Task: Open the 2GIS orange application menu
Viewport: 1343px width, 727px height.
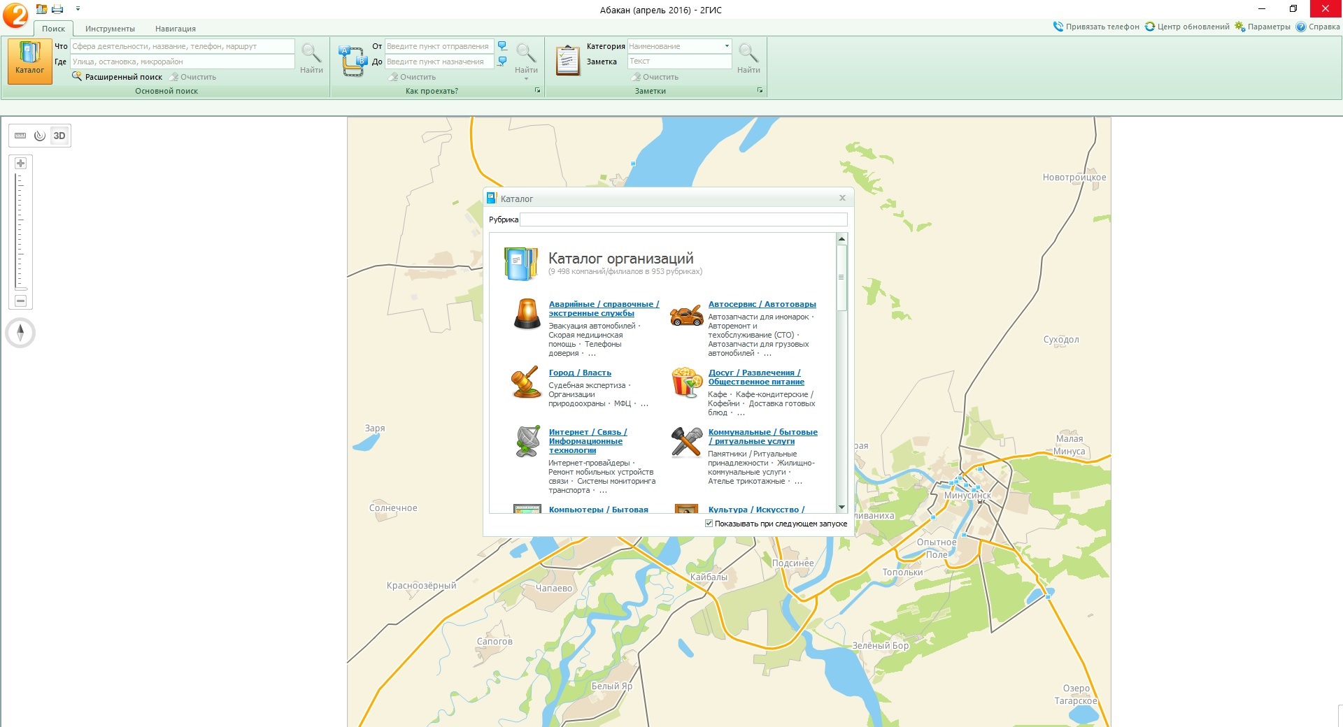Action: point(15,15)
